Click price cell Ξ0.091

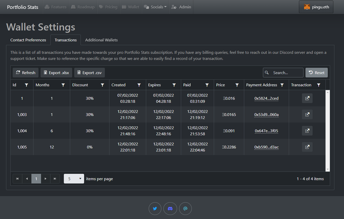click(x=229, y=131)
